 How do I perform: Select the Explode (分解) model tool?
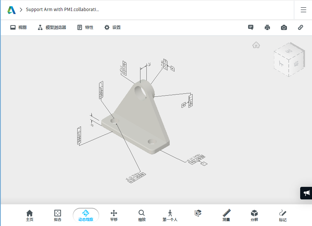pos(254,215)
